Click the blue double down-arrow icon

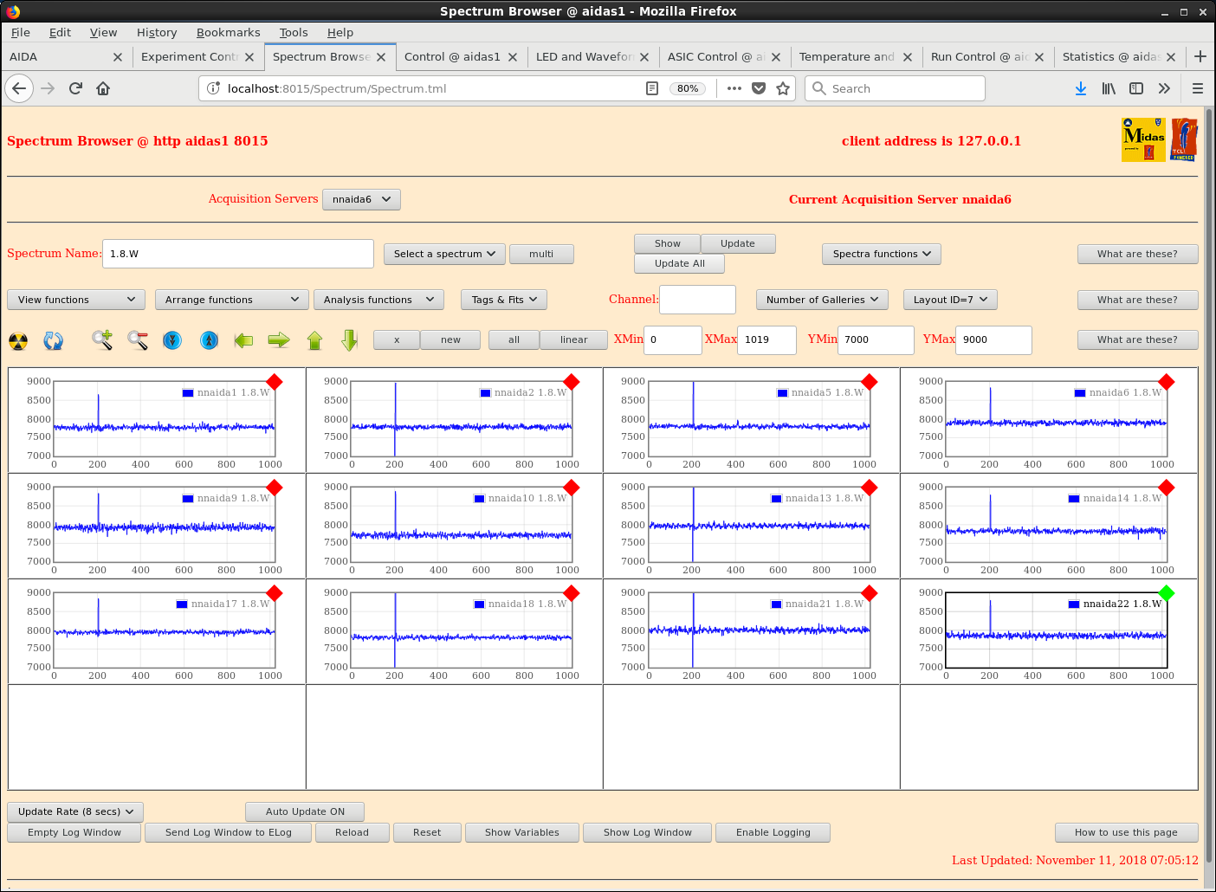tap(172, 340)
